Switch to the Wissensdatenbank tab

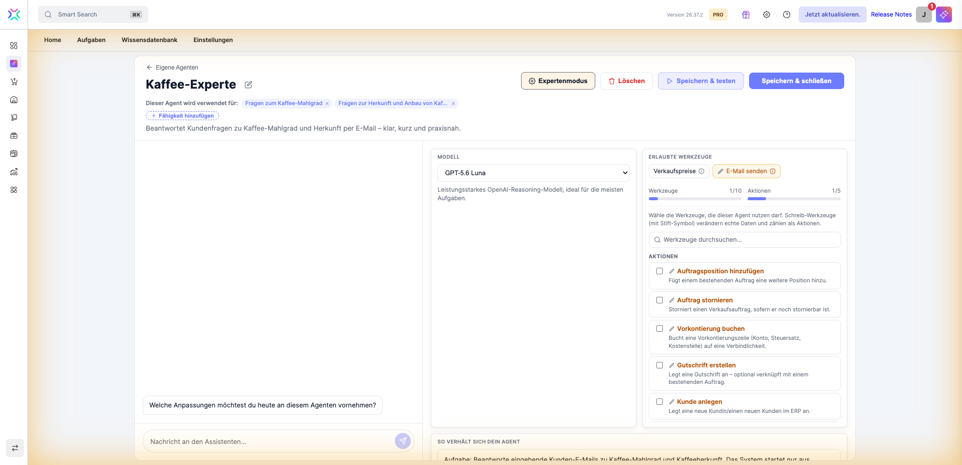point(149,40)
